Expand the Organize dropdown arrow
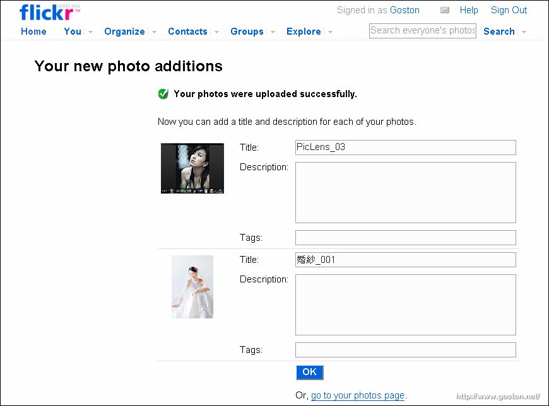Viewport: 549px width, 406px height. pos(154,32)
